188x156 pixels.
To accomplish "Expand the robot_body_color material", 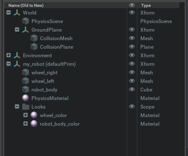I will 26,124.
